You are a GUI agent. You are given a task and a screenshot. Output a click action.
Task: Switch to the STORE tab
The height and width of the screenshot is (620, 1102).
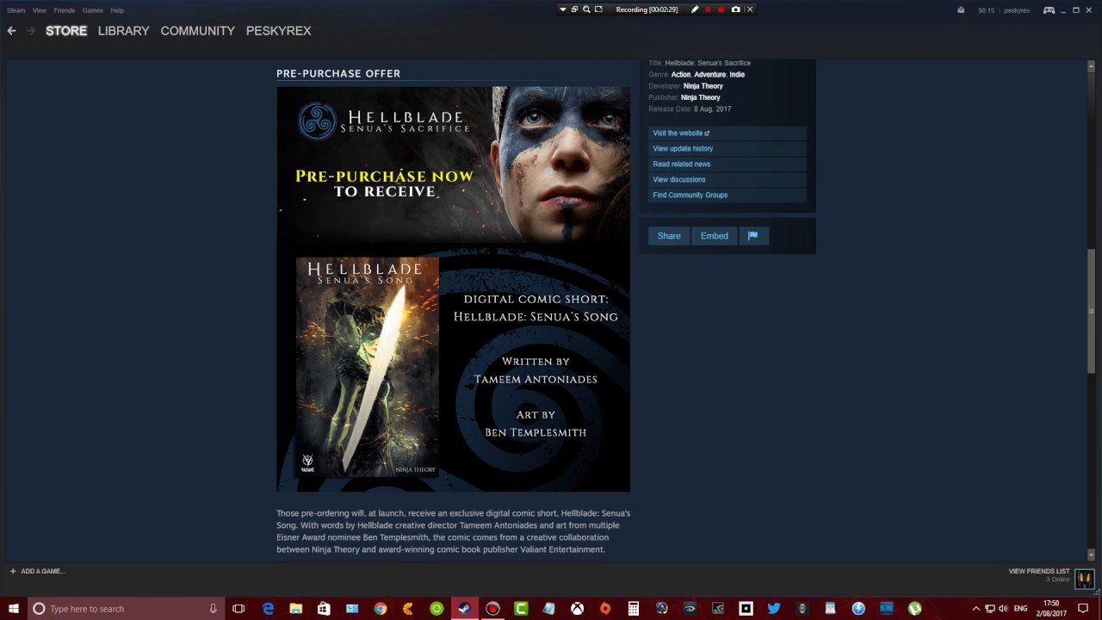(66, 30)
